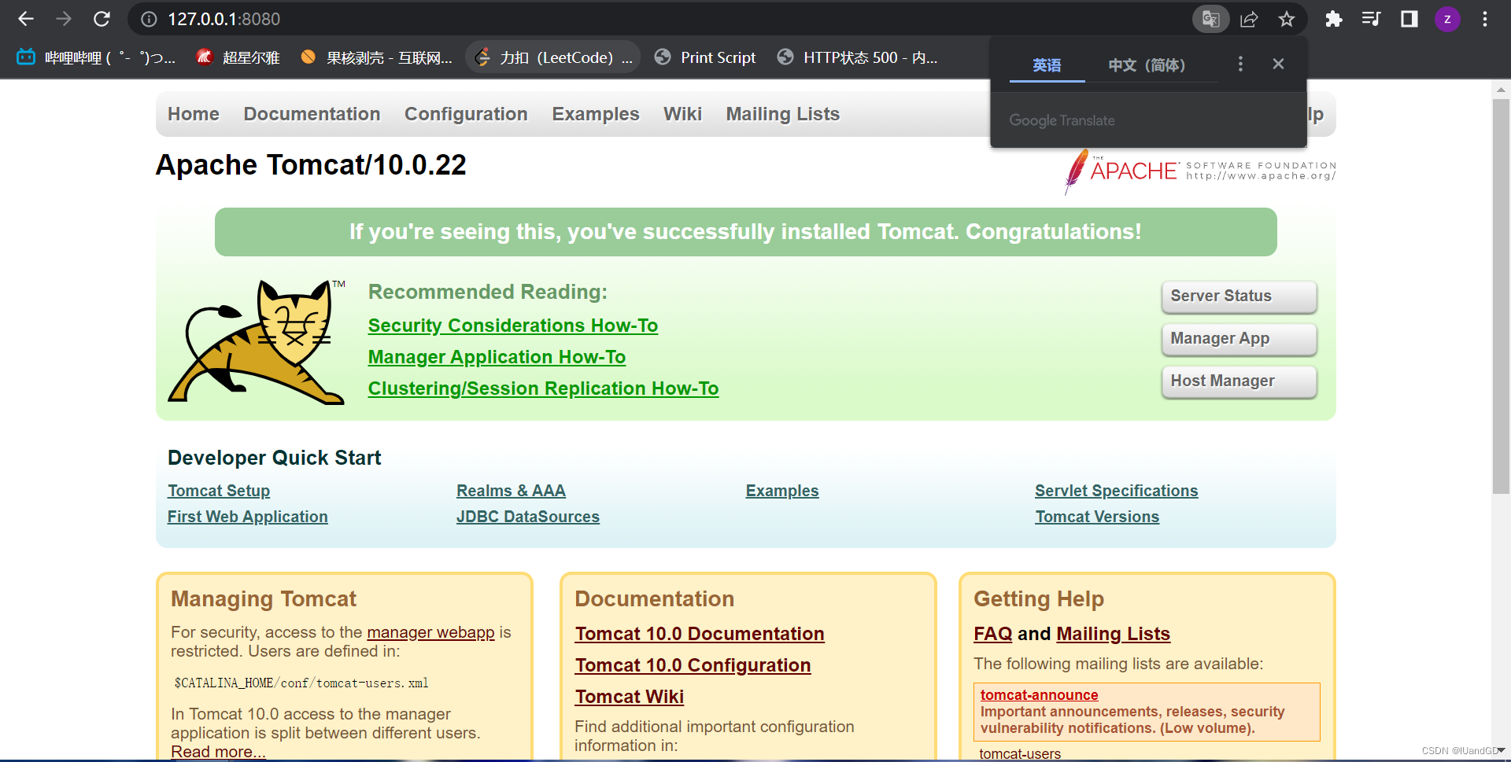The height and width of the screenshot is (762, 1511).
Task: Open the Realms & AAA link
Action: click(x=511, y=491)
